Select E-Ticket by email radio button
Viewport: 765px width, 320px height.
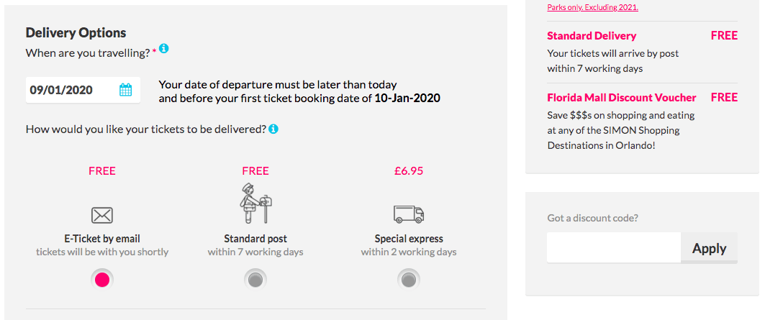(x=102, y=280)
